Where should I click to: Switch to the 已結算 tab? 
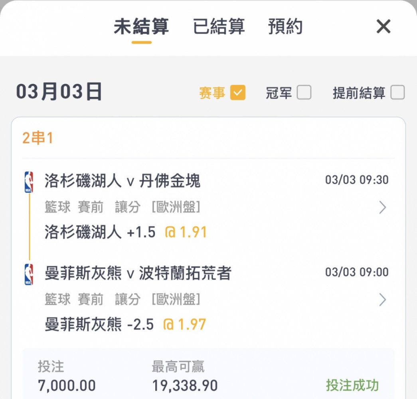pyautogui.click(x=219, y=26)
